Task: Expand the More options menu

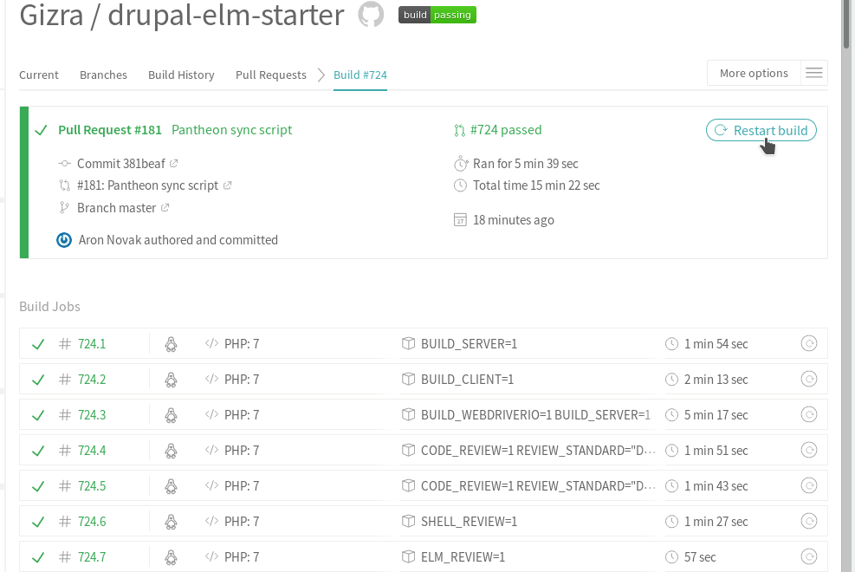Action: tap(754, 73)
